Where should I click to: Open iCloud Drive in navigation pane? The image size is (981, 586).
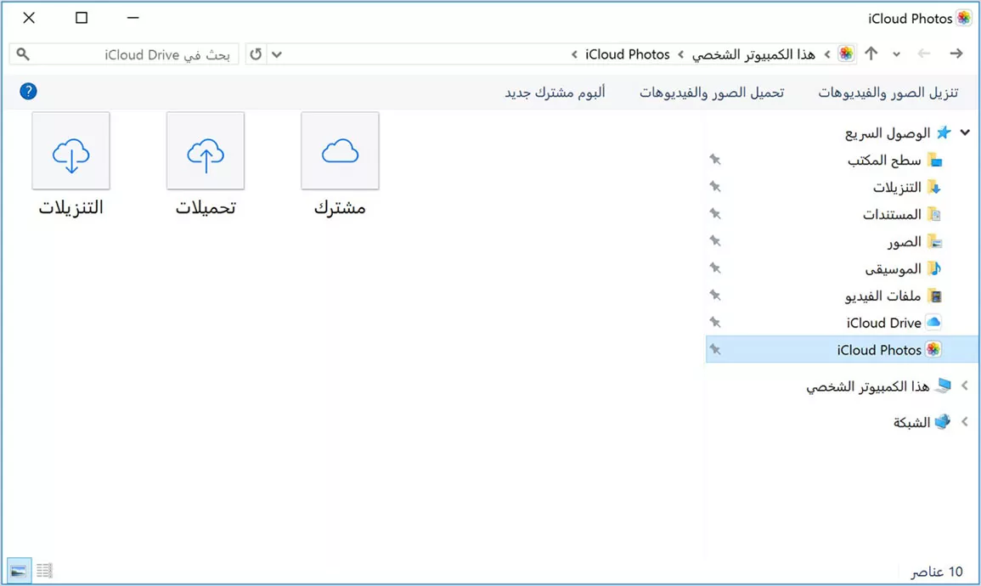[x=883, y=323]
